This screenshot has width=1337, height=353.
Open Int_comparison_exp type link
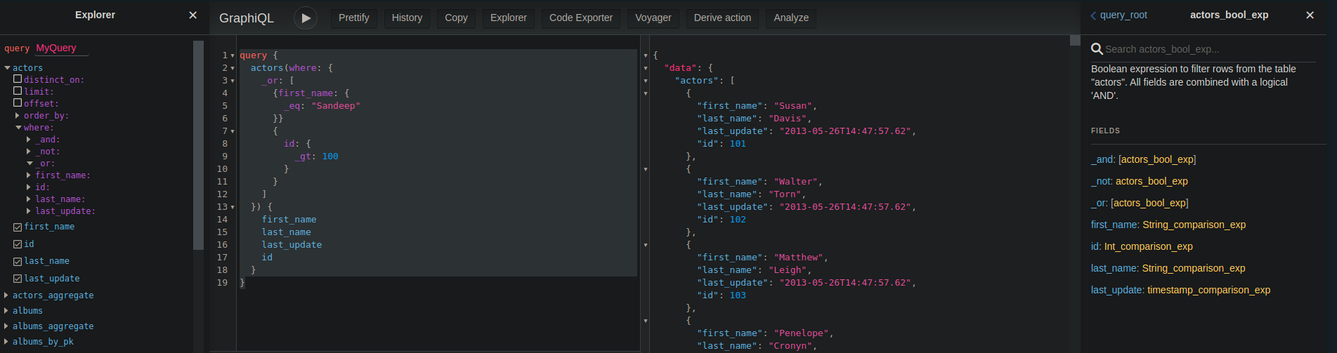[x=1148, y=246]
